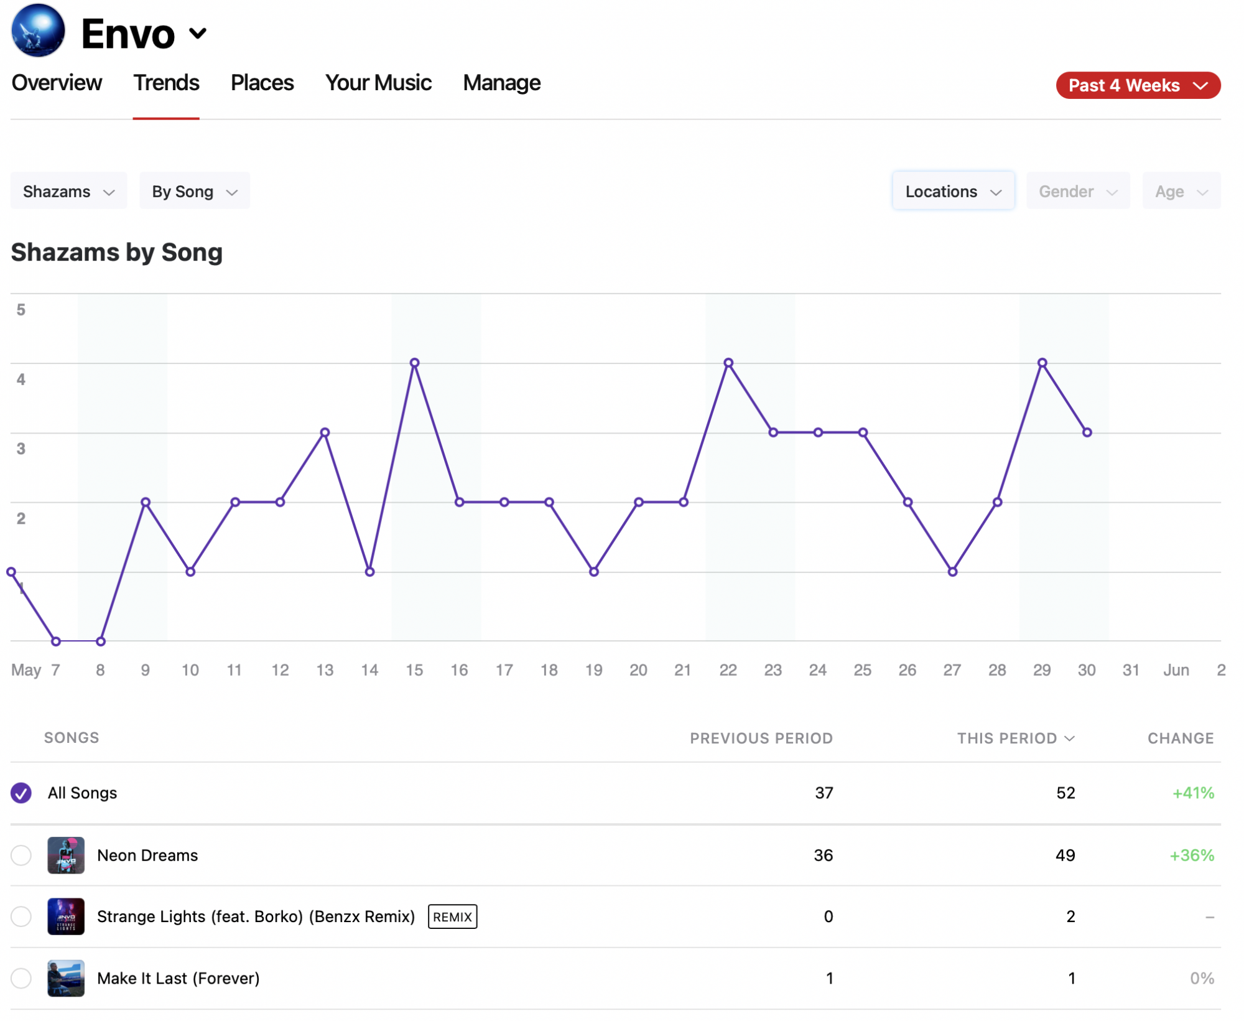Screen dimensions: 1244x1021
Task: Click the Envo artist avatar icon
Action: 38,30
